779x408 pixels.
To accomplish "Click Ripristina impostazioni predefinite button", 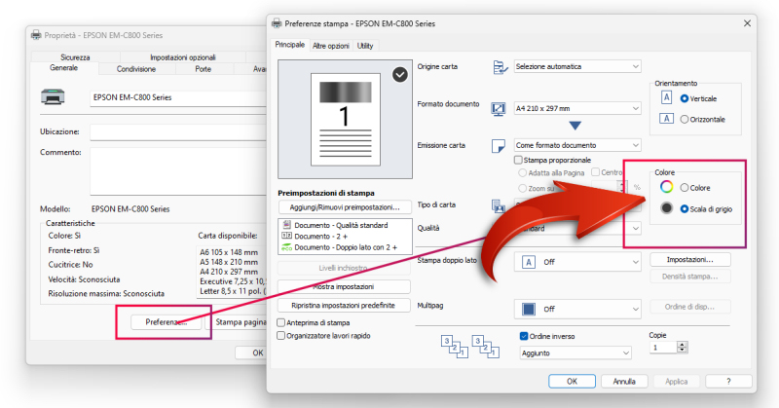I will tap(344, 305).
